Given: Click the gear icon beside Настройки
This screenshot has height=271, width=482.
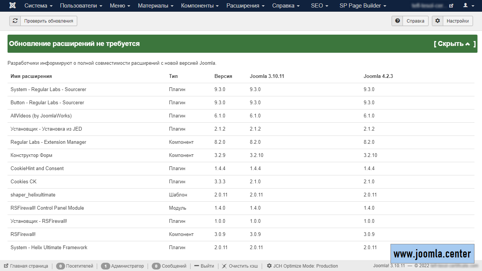Looking at the screenshot, I should click(x=438, y=21).
